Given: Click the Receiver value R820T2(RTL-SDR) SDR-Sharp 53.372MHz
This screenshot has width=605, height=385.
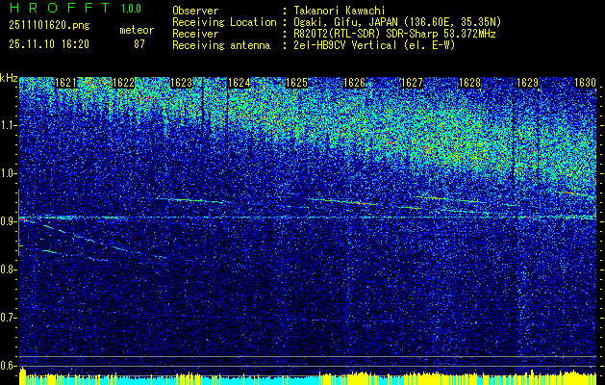Looking at the screenshot, I should coord(394,34).
